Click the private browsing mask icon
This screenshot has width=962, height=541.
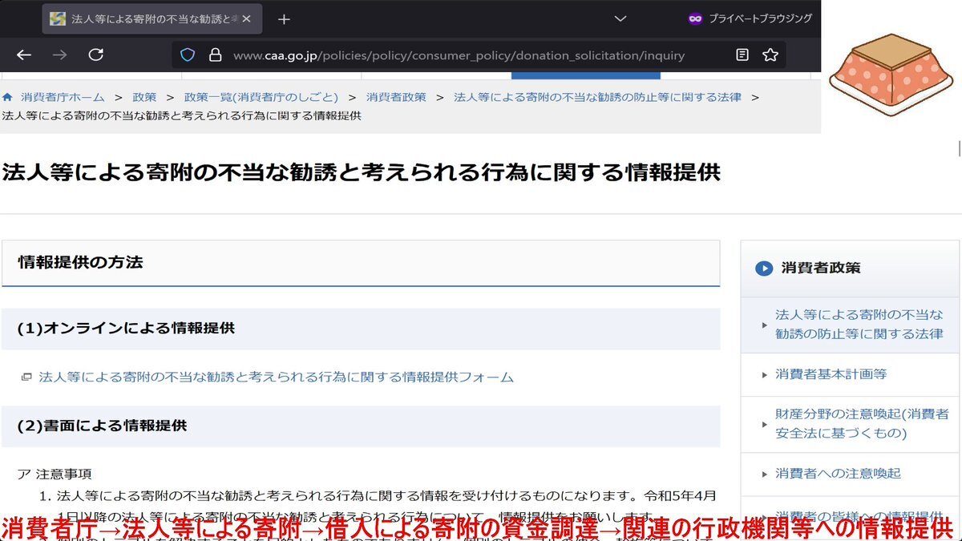point(695,18)
